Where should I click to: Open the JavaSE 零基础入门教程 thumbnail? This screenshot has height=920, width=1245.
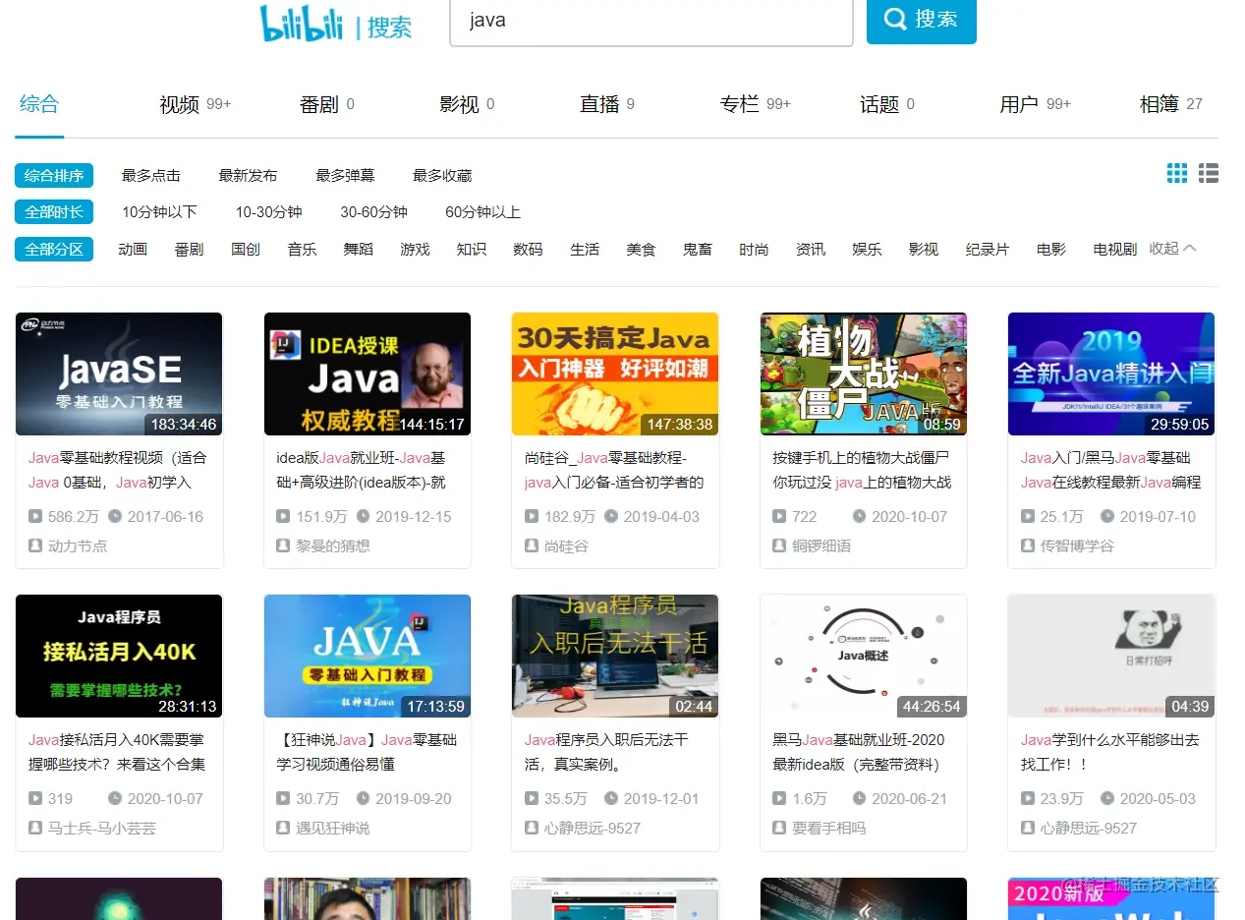pos(119,374)
